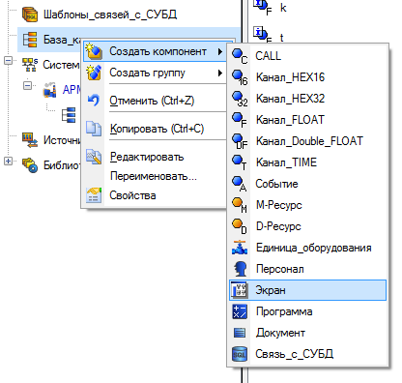Viewport: 402px width, 383px height.
Task: Expand the Библиотеки tree node
Action: [x=8, y=161]
